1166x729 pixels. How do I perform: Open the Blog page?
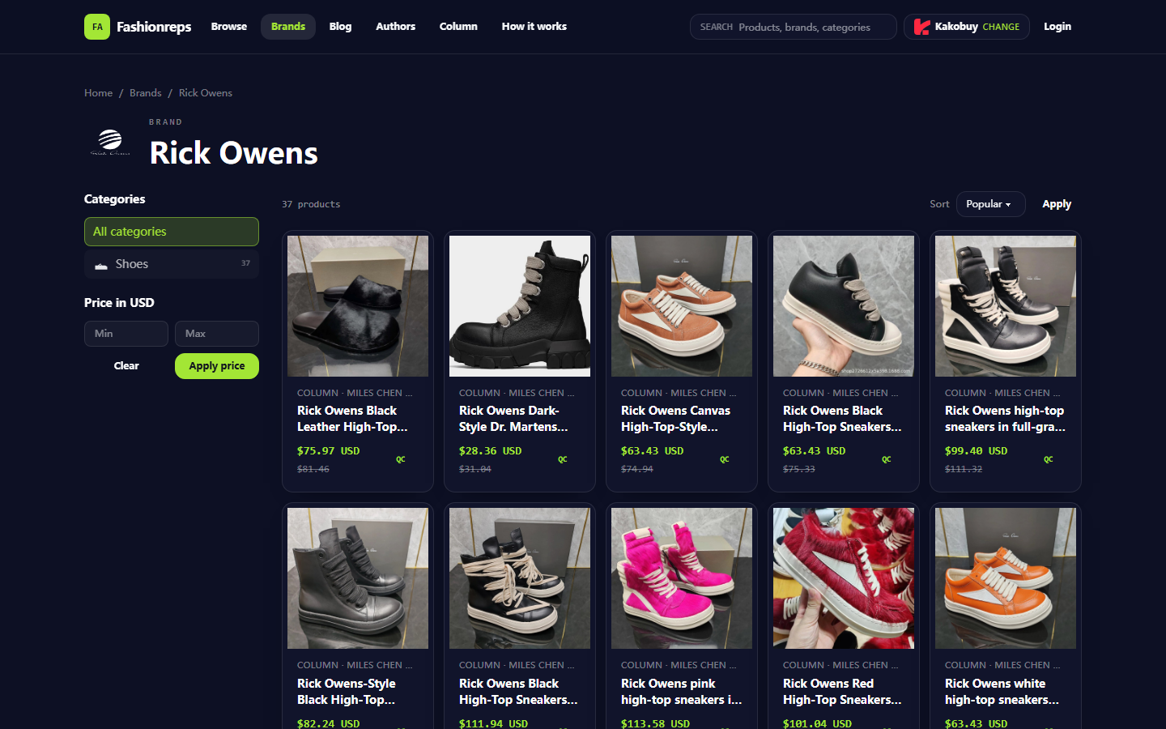tap(340, 27)
